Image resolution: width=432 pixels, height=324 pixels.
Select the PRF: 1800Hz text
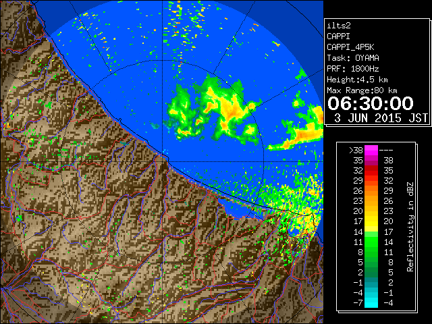point(352,69)
